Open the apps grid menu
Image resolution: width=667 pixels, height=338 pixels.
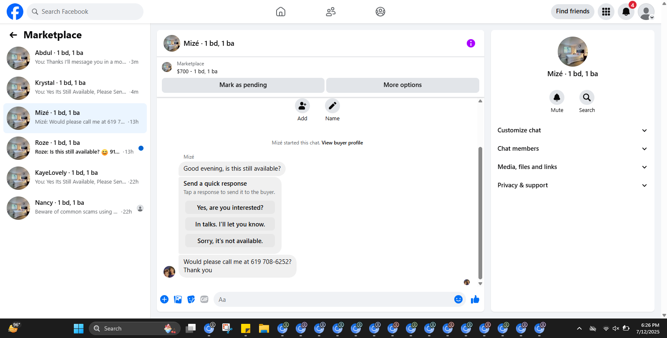coord(606,12)
